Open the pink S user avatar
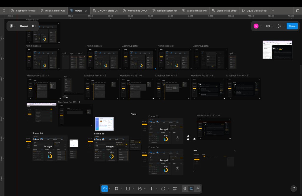The width and height of the screenshot is (302, 196). [256, 26]
